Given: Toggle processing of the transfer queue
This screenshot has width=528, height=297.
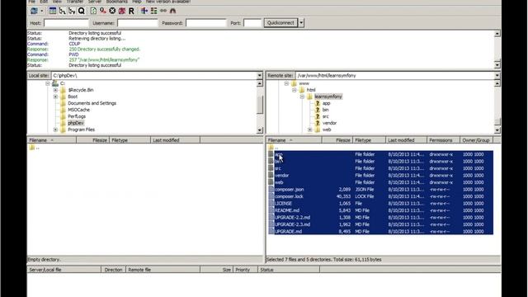Looking at the screenshot, I should click(102, 11).
